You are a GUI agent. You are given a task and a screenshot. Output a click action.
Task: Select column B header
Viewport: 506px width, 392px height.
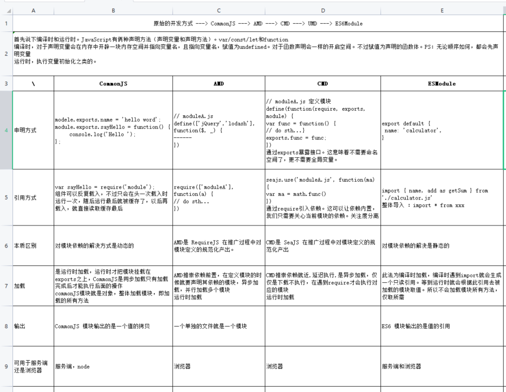point(113,11)
